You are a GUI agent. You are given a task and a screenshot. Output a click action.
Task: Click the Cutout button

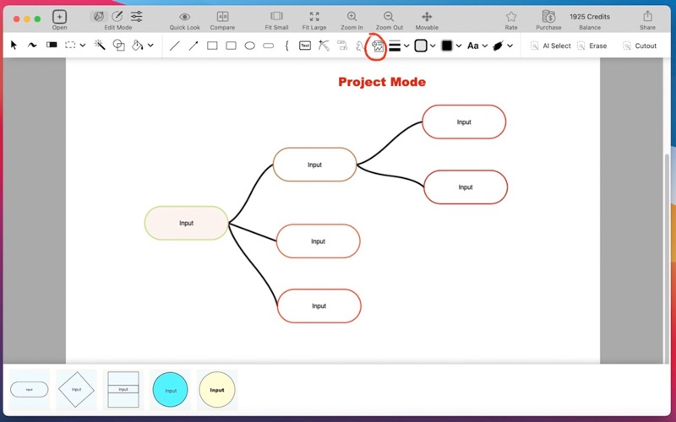coord(640,46)
